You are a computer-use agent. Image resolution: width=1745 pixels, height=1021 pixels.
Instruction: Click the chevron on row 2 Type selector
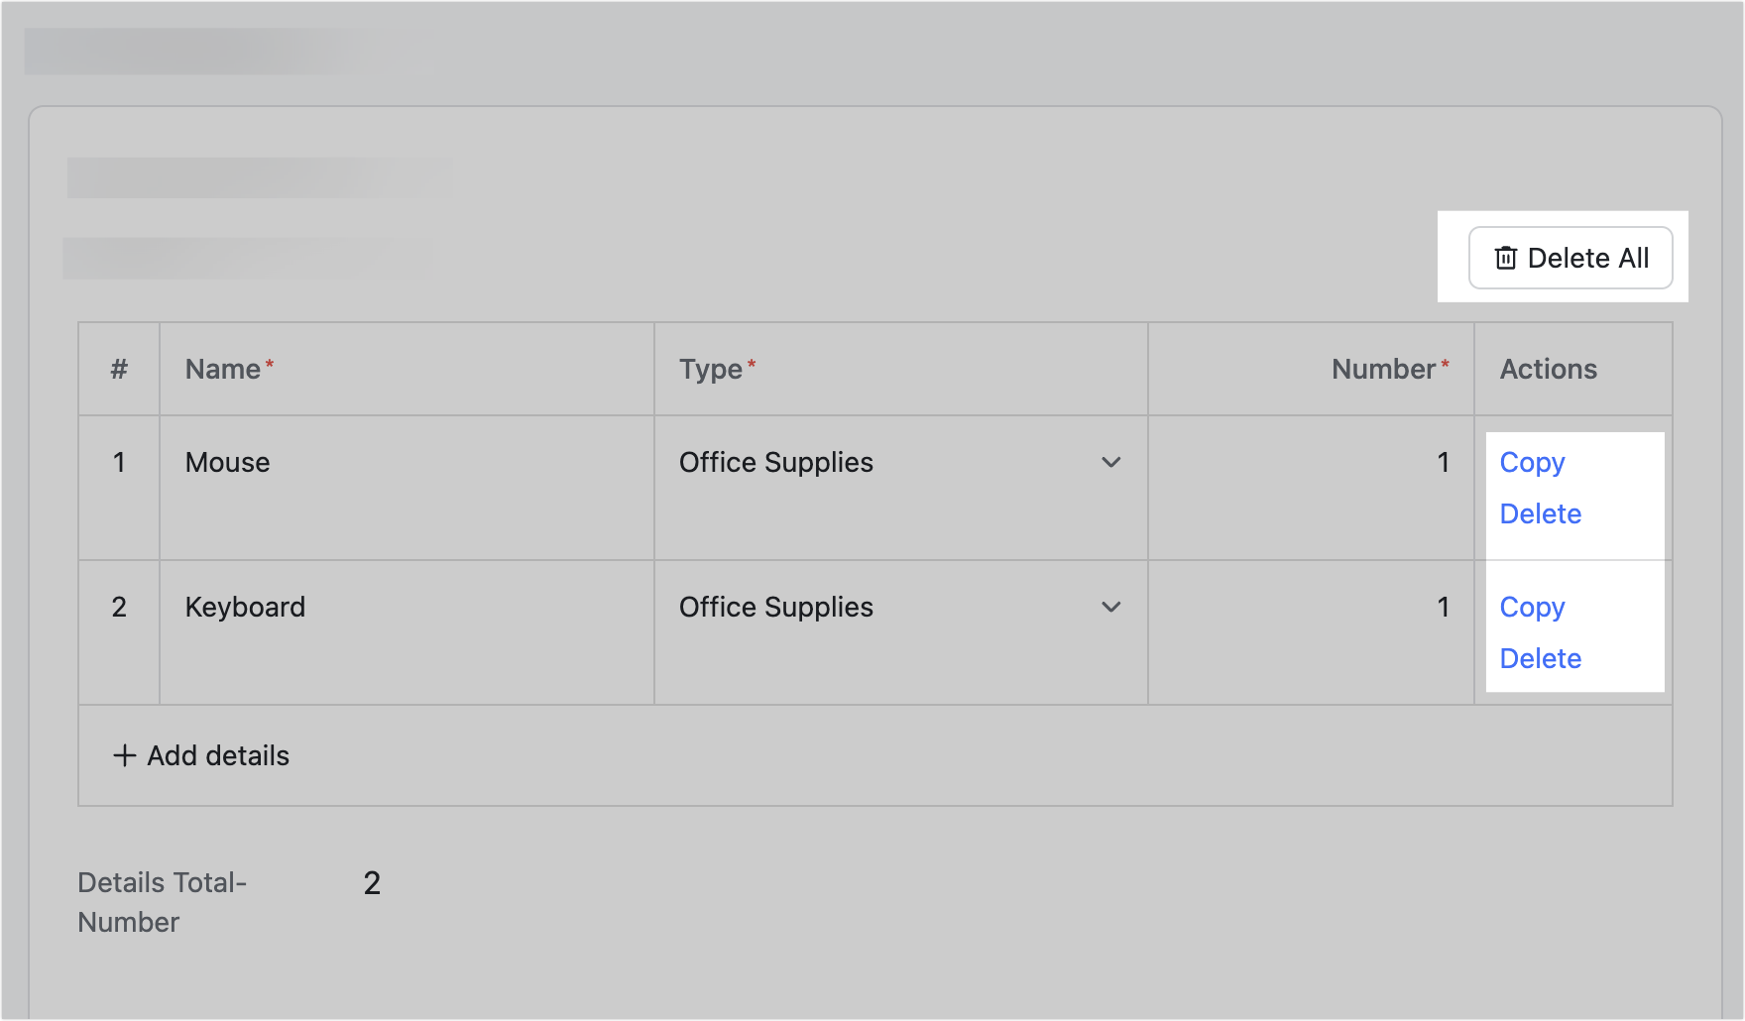(1112, 607)
